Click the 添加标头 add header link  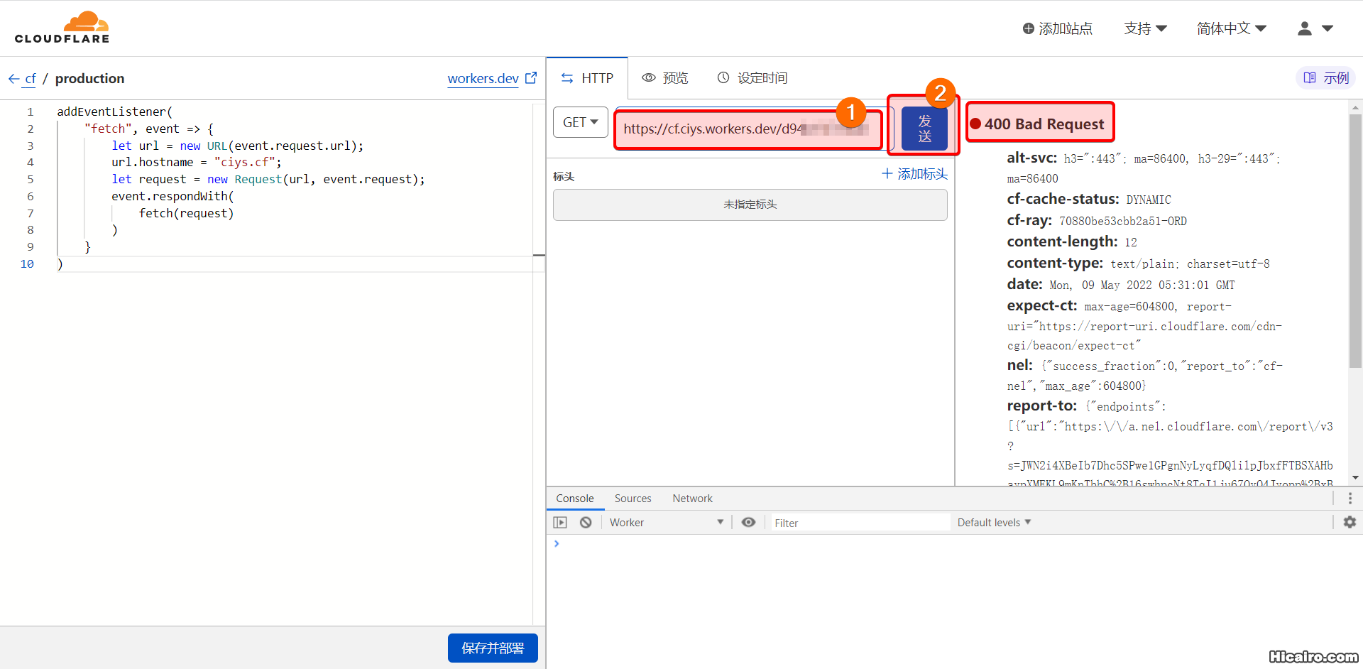pyautogui.click(x=914, y=174)
